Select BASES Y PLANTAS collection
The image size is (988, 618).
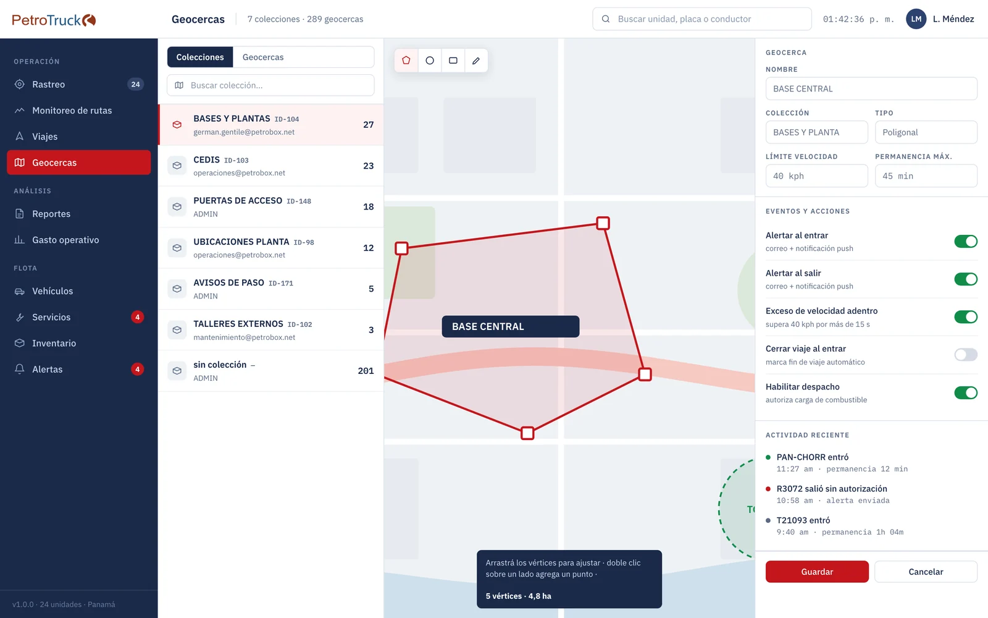pyautogui.click(x=271, y=125)
